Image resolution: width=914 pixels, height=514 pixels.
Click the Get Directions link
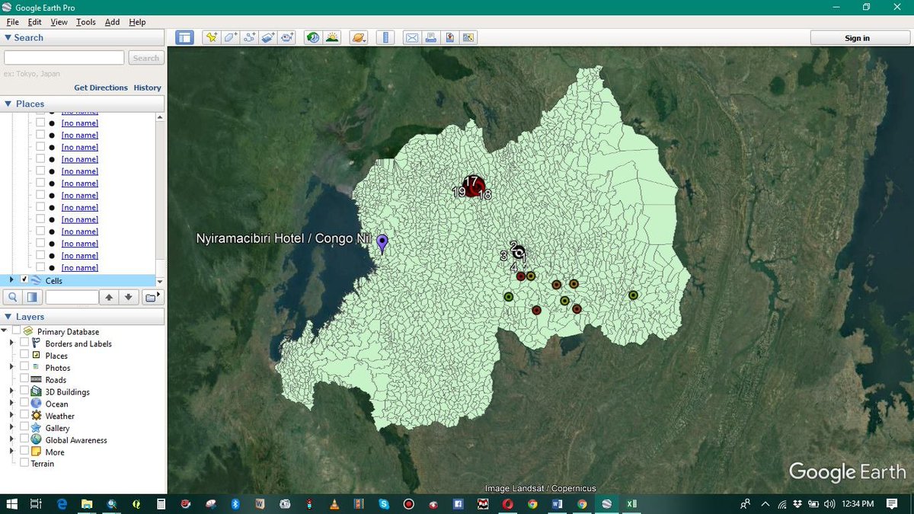[x=101, y=88]
